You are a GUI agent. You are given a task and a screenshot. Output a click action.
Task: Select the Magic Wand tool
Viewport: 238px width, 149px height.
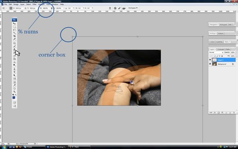14,33
